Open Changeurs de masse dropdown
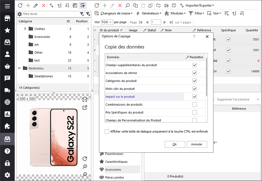Viewport: 262px width, 181px height. coord(114,13)
